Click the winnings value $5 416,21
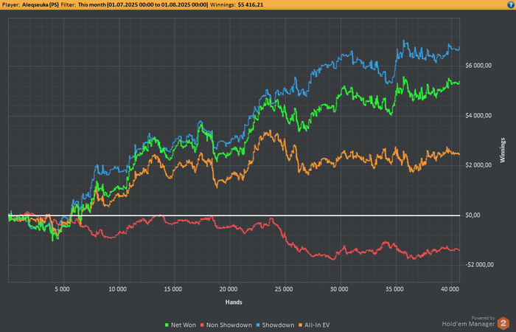Viewport: 516px width, 332px height. 251,5
